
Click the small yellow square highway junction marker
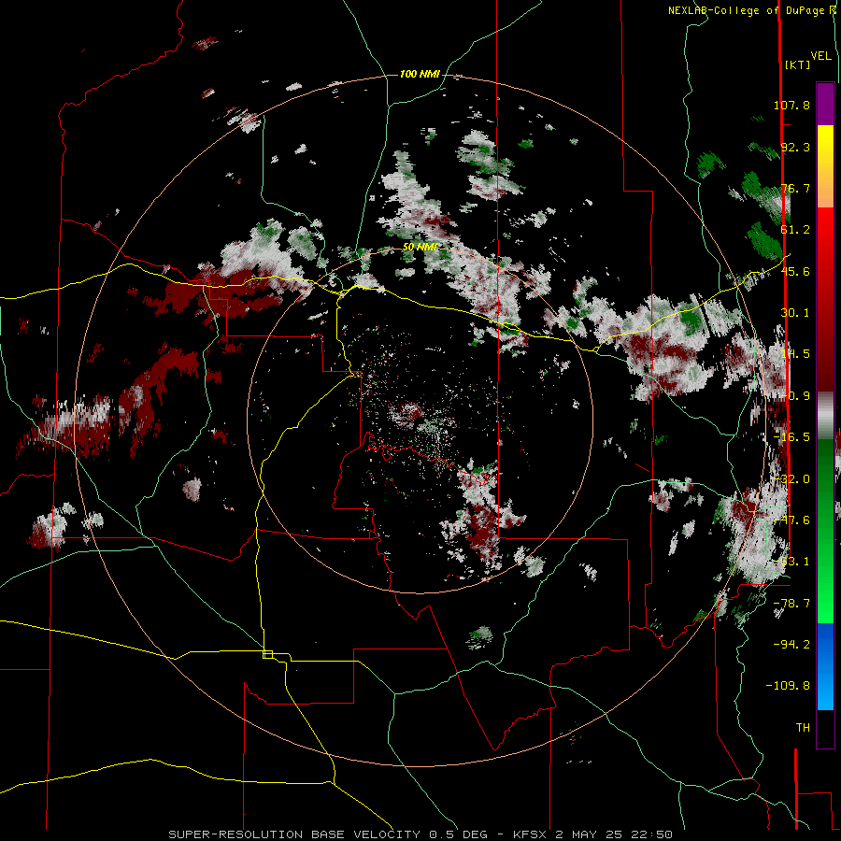[267, 654]
